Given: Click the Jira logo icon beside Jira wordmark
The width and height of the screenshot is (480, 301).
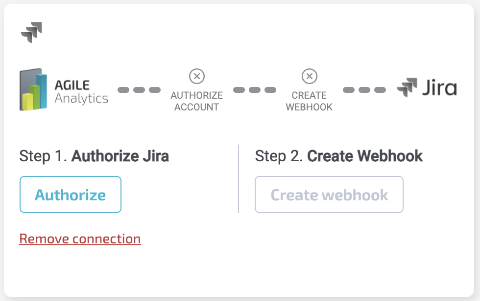Looking at the screenshot, I should point(407,88).
